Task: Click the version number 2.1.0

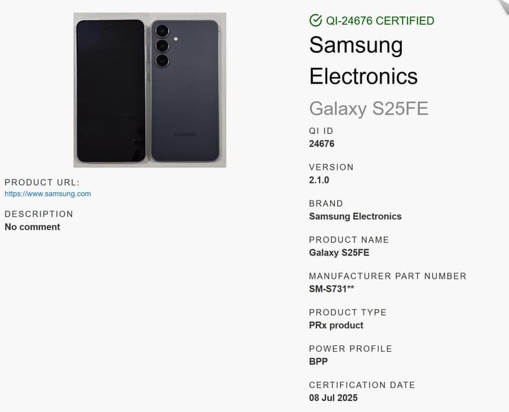Action: point(319,180)
